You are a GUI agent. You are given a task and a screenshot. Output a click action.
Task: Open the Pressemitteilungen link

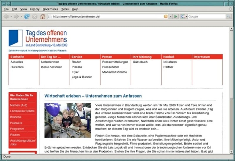[115, 62]
